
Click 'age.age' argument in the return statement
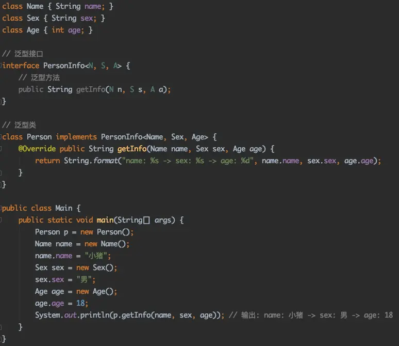click(x=359, y=161)
